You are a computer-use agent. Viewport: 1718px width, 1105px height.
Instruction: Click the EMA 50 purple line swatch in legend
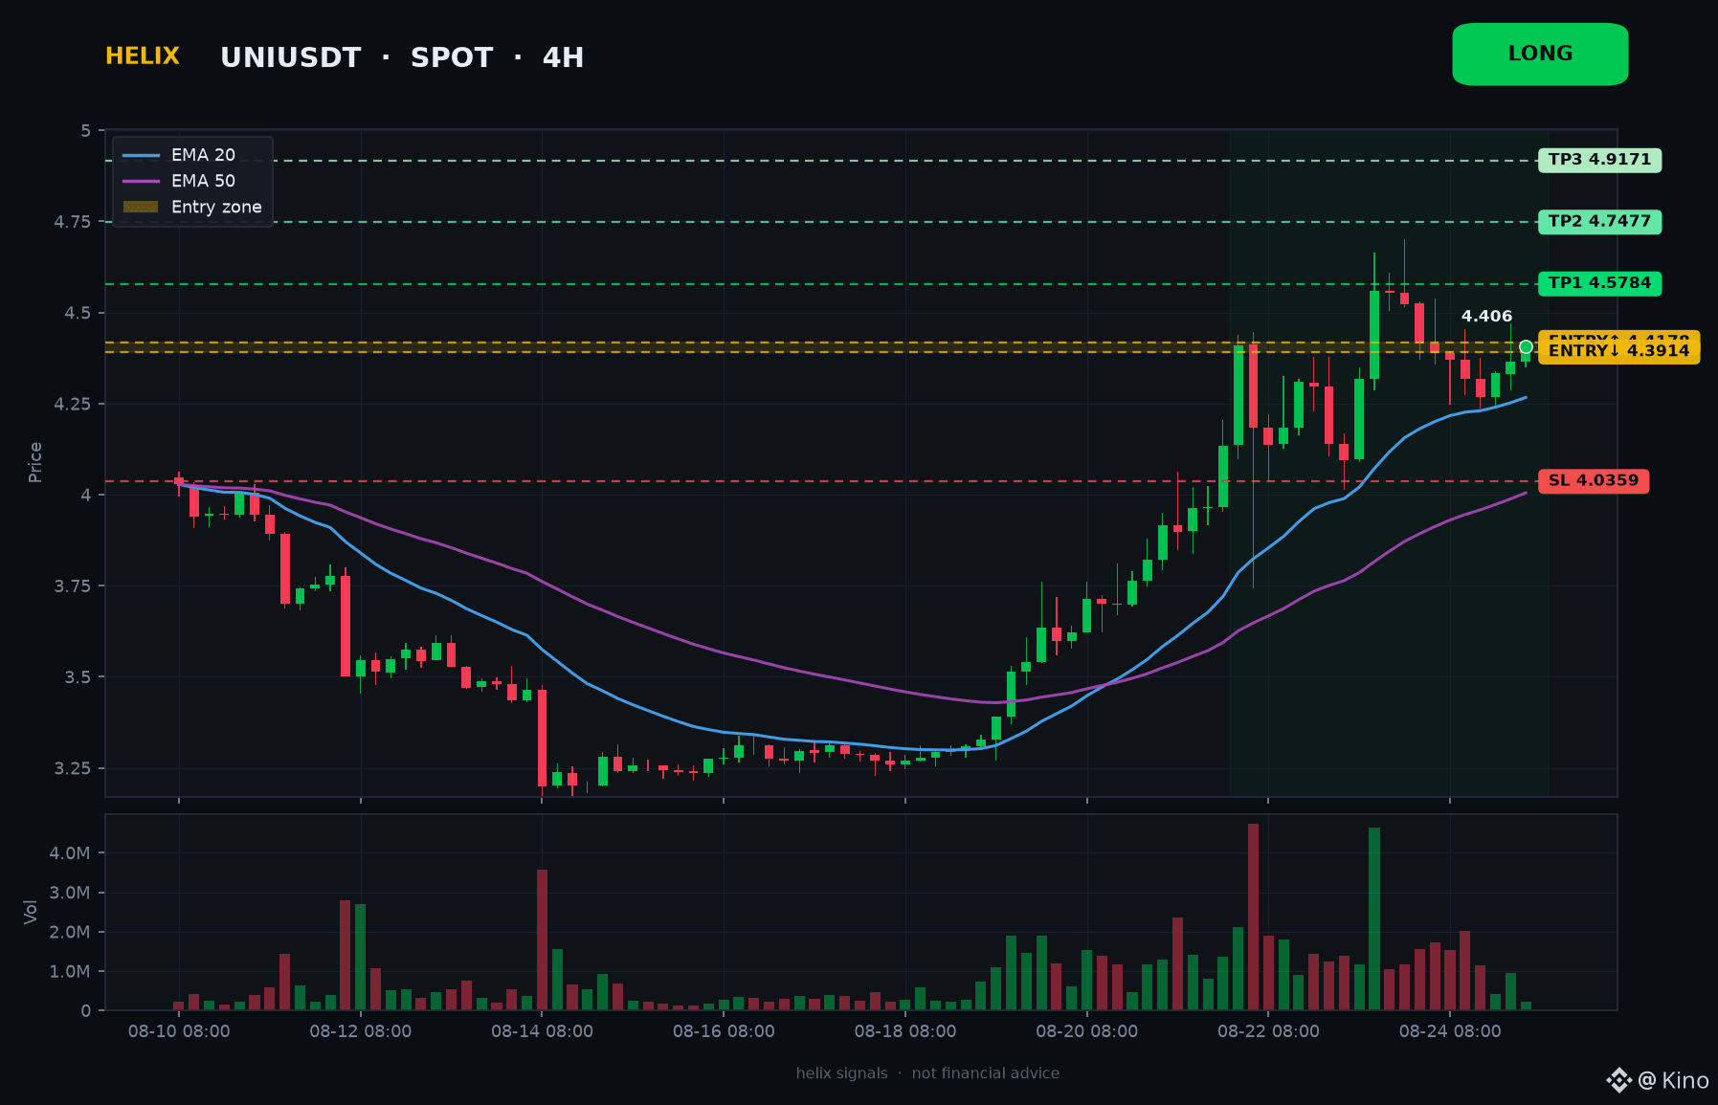click(x=141, y=181)
